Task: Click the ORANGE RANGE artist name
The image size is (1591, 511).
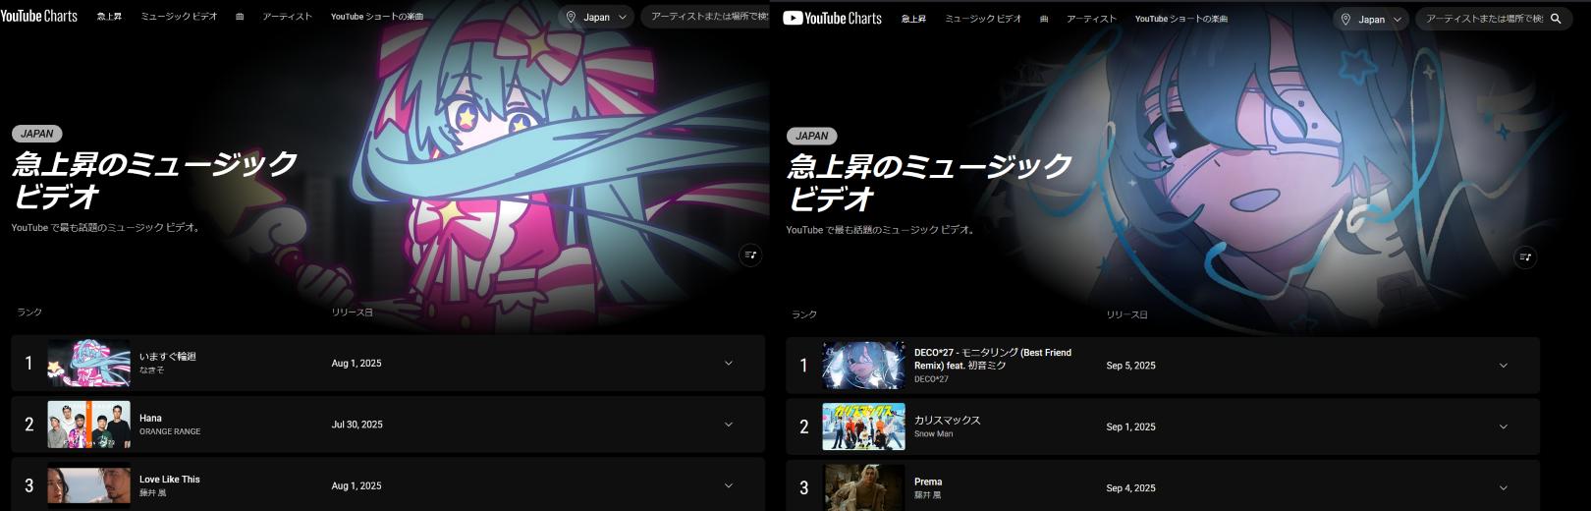Action: pyautogui.click(x=170, y=431)
